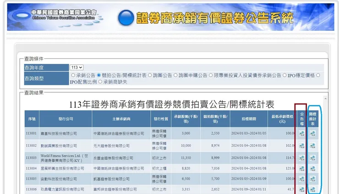Open 公告檔 file for row 113002

tap(301, 146)
